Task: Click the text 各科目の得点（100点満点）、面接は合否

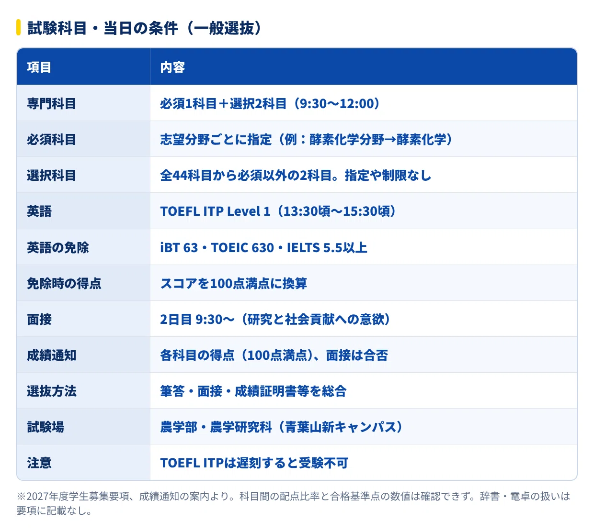Action: 274,355
